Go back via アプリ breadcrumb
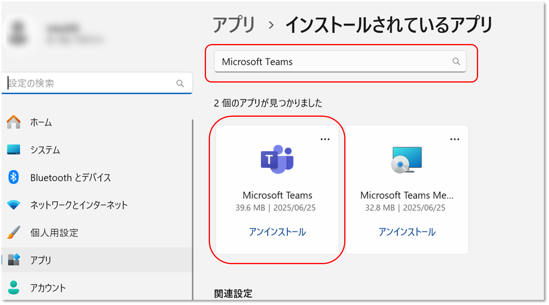 click(234, 26)
